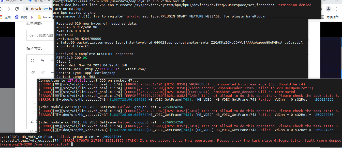This screenshot has width=342, height=148.
Task: Insert a link using chain icon
Action: point(33,72)
